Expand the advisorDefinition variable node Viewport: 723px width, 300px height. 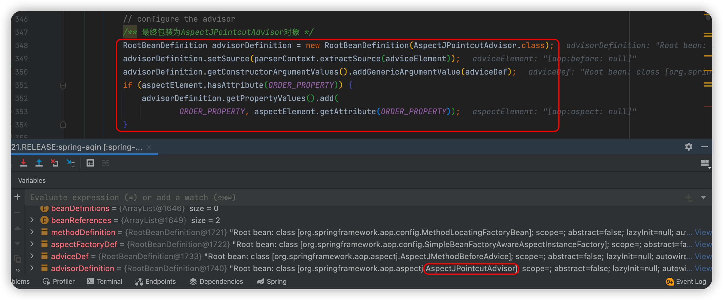pos(32,268)
